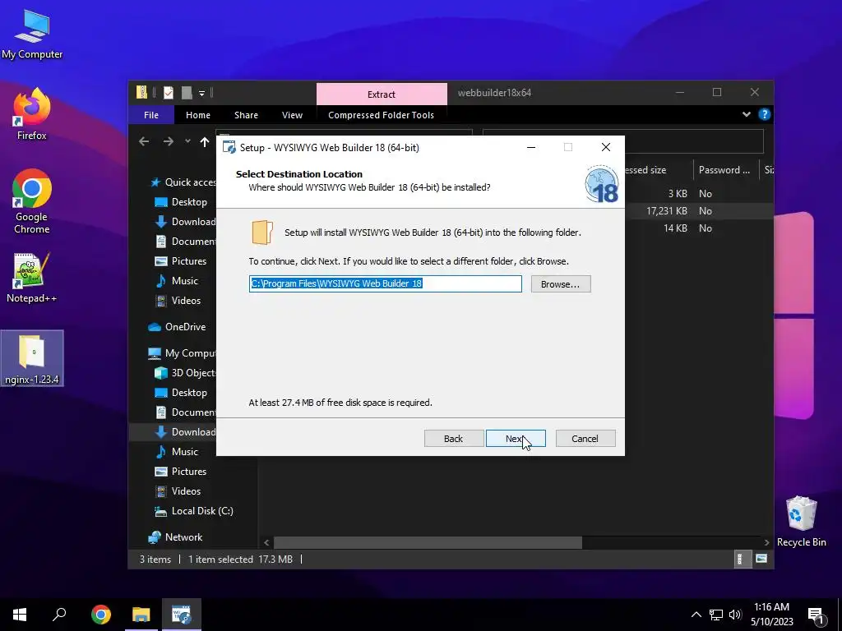842x631 pixels.
Task: Select the nginx-1.23.4 folder on desktop
Action: (x=32, y=358)
